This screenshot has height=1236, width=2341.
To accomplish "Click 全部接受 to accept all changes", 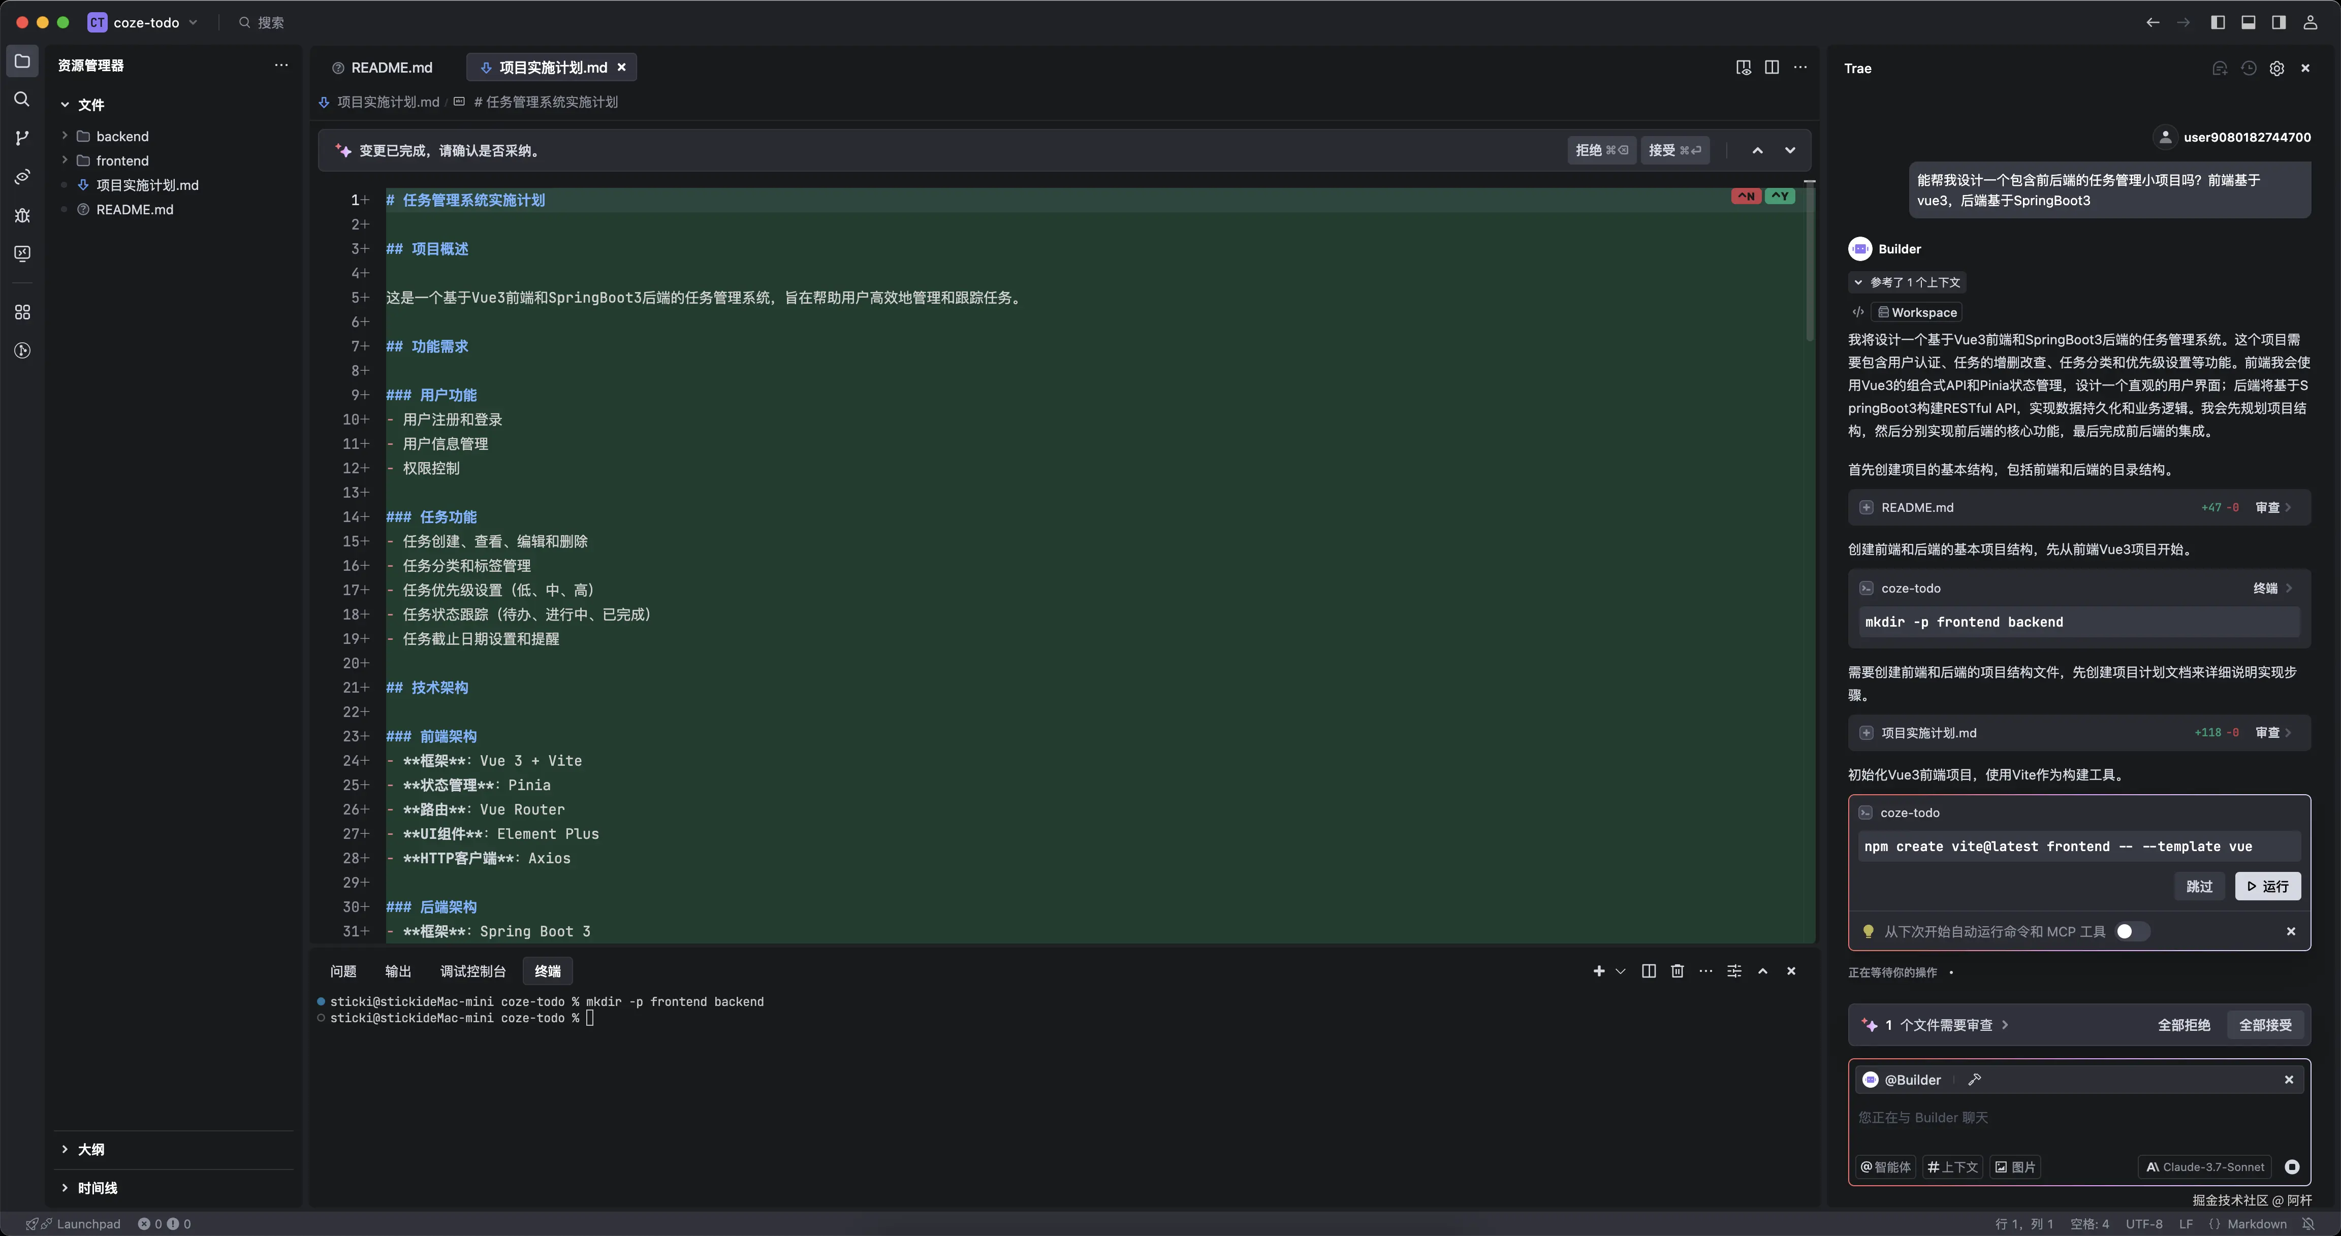I will (x=2265, y=1024).
